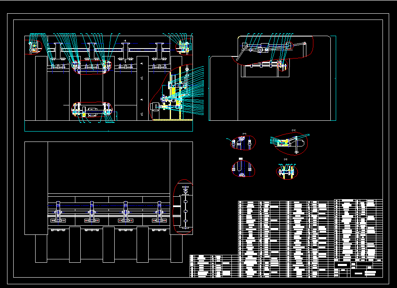
Task: Select the red-circled detail at the front view's upper-right corner
Action: point(184,47)
